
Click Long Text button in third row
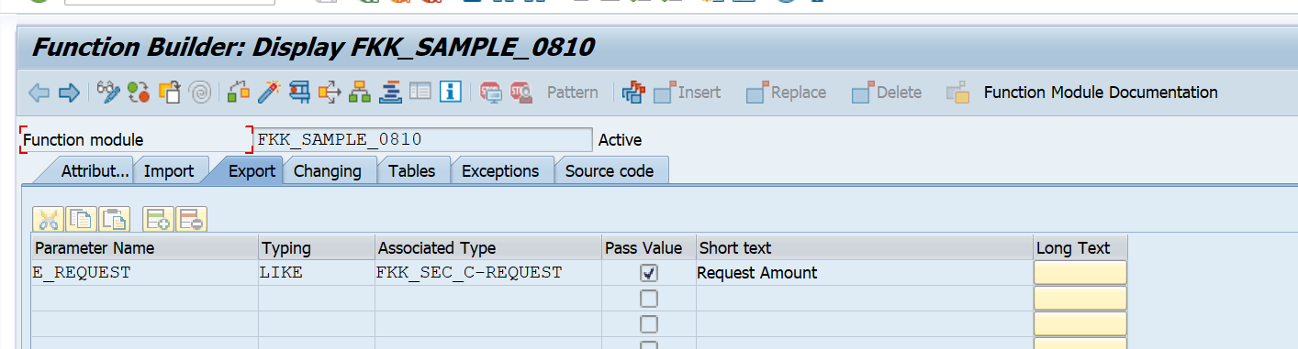point(1080,324)
